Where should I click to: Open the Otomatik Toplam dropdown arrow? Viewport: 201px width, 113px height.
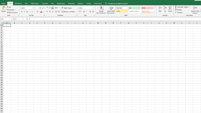(x=190, y=7)
